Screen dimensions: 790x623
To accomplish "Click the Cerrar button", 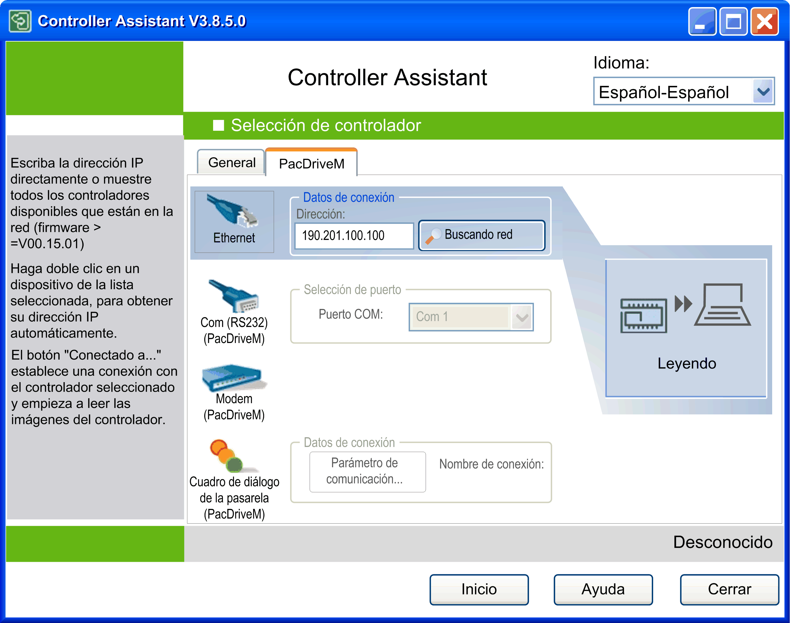I will click(x=729, y=589).
